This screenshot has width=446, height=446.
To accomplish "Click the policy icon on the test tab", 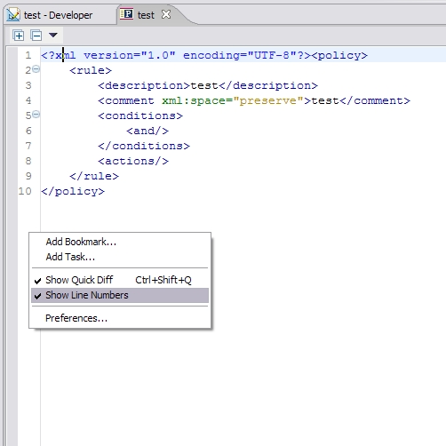I will [126, 14].
